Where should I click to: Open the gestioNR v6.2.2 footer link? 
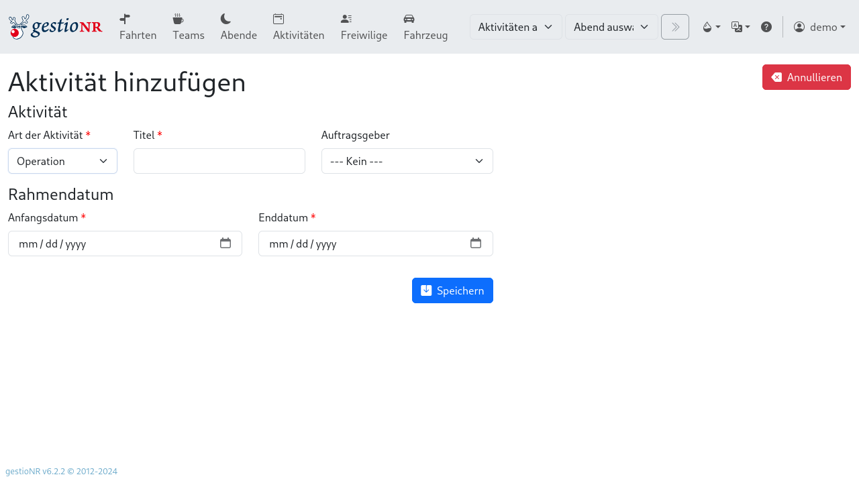(x=60, y=471)
